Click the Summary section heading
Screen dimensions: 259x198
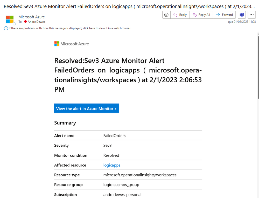[x=65, y=123]
